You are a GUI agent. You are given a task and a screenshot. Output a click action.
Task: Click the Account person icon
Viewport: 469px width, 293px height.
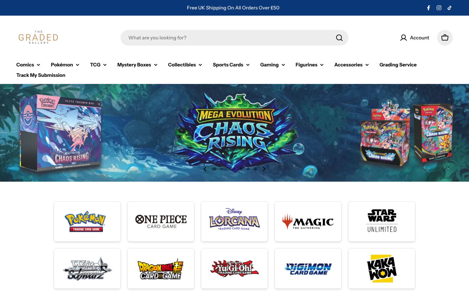pos(404,38)
